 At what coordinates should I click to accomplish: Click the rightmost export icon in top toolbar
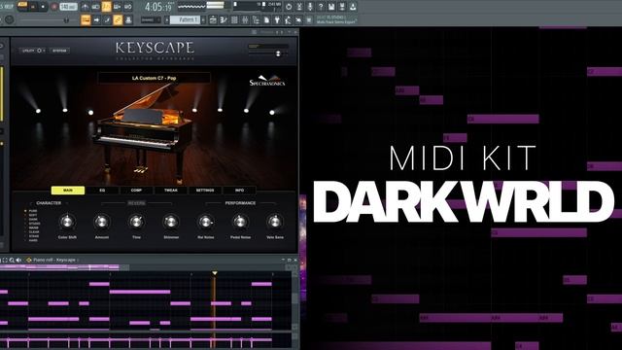point(353,7)
